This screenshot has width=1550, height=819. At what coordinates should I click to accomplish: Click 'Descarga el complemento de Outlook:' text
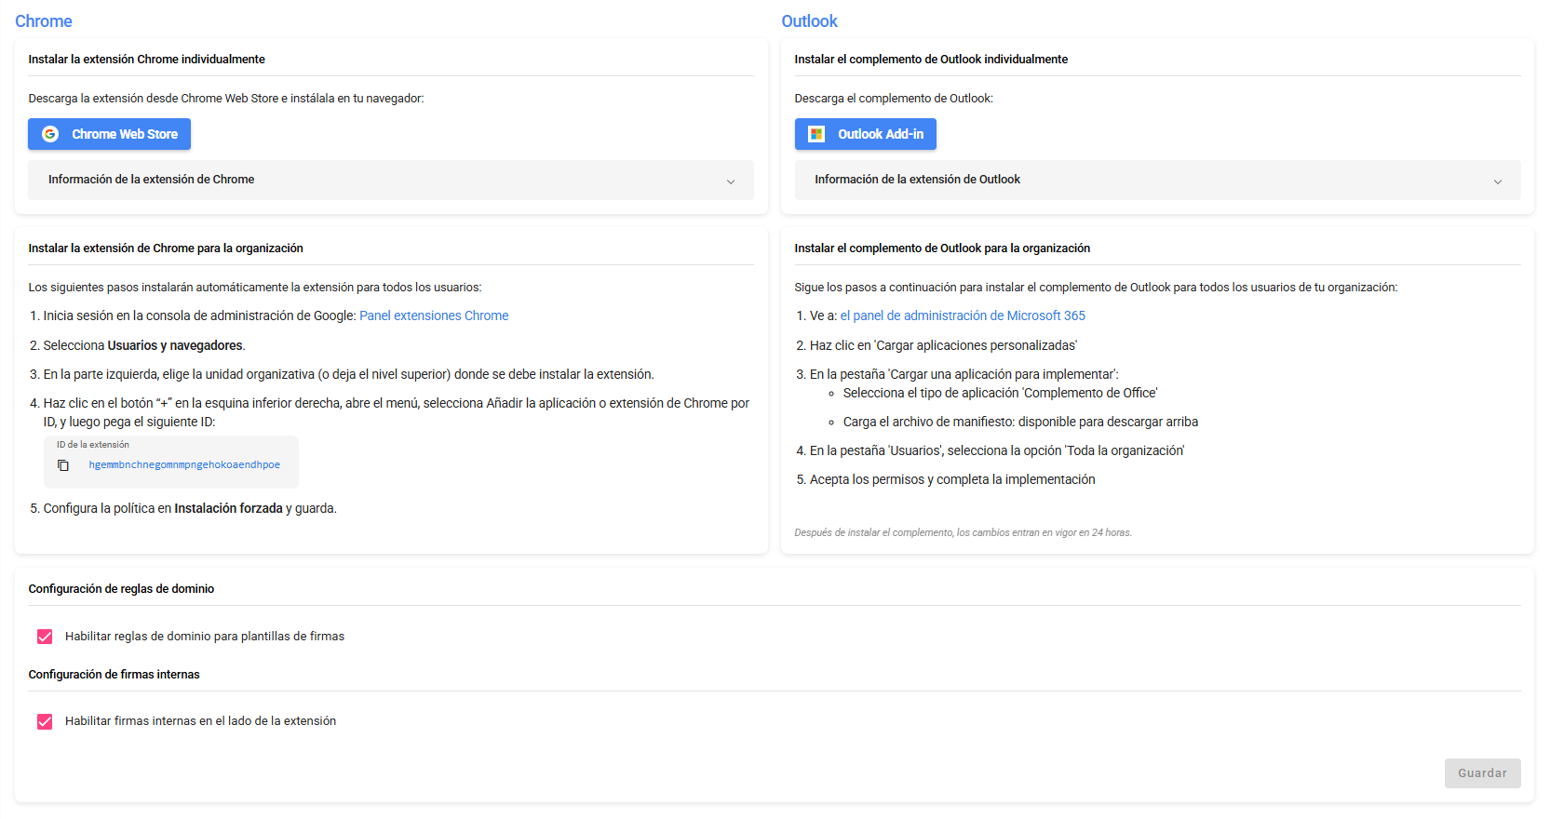894,99
